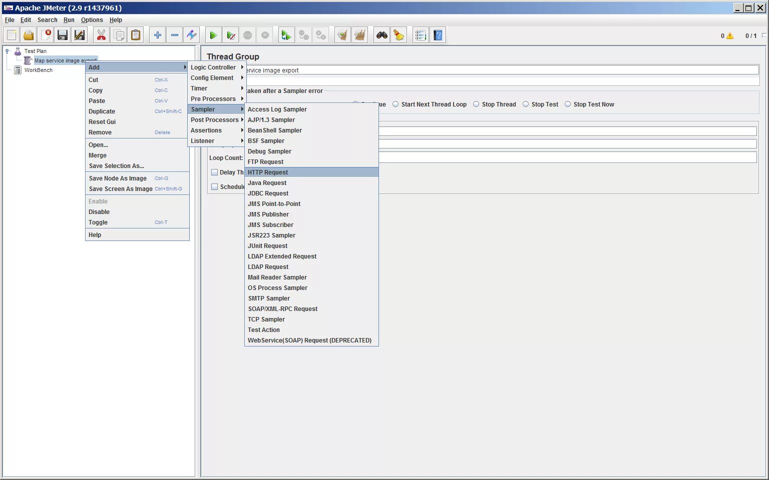Click the Paste clipboard icon
769x480 pixels.
tap(136, 35)
